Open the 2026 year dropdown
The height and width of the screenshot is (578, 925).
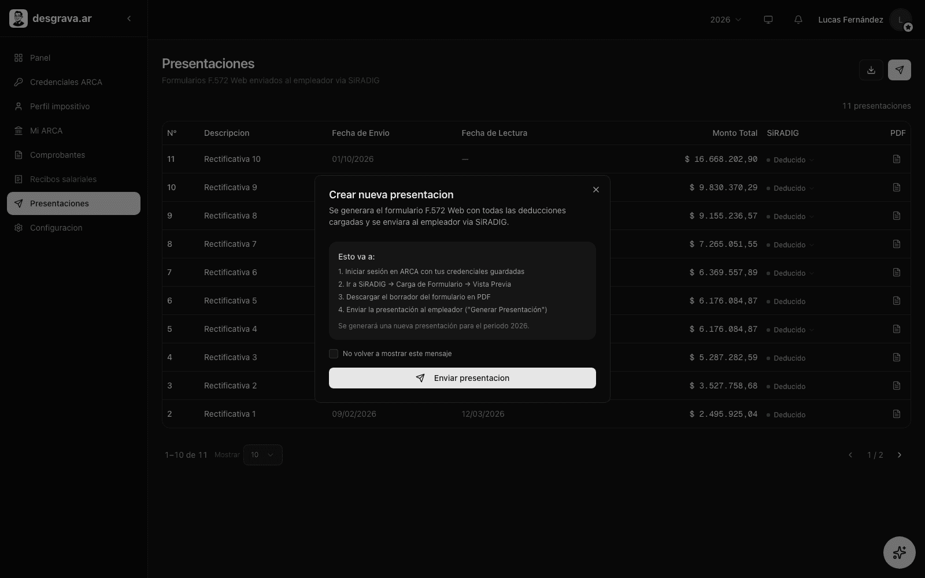point(726,20)
